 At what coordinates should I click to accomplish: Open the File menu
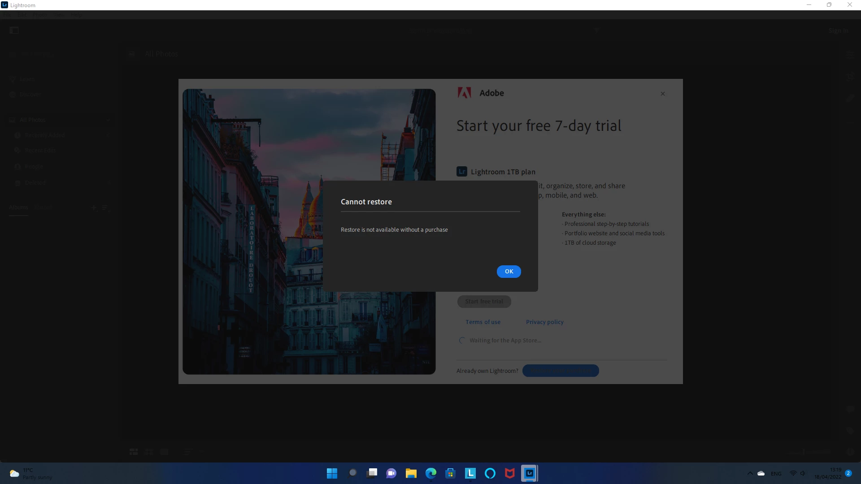[x=7, y=15]
